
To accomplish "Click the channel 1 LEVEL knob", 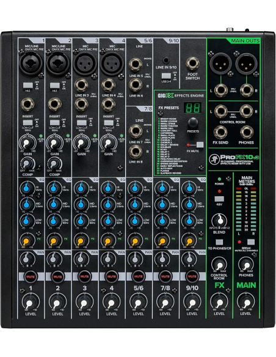I will tap(31, 303).
